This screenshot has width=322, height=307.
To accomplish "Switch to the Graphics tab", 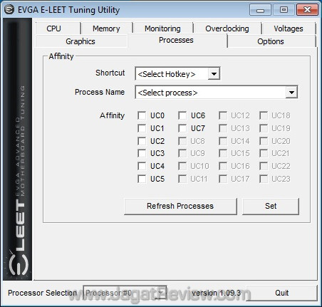I will [x=80, y=41].
